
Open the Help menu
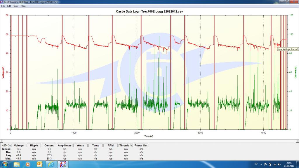tap(23, 6)
